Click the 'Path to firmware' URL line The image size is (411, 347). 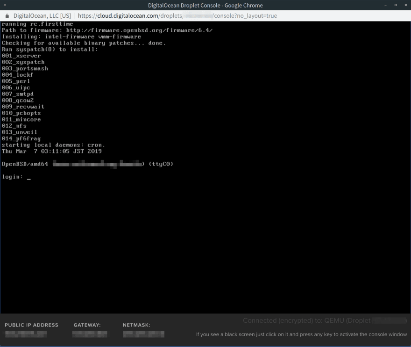107,30
